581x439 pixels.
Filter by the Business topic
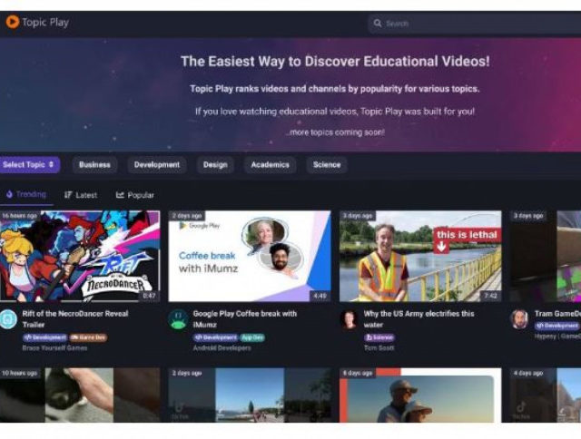(x=94, y=165)
